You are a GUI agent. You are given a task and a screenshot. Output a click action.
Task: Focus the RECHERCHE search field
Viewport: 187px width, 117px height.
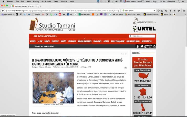pyautogui.click(x=143, y=36)
